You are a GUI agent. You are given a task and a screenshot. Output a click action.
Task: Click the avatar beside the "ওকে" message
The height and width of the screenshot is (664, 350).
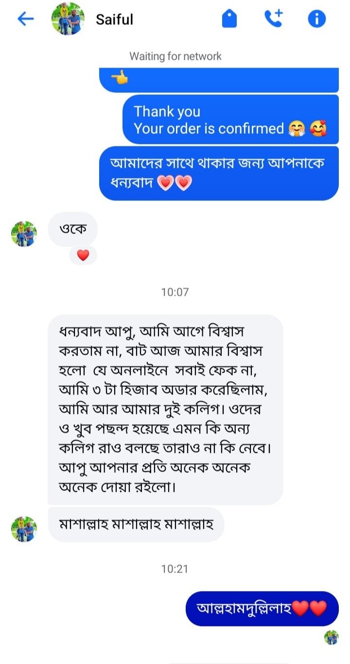click(x=24, y=234)
